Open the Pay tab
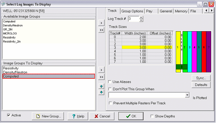This screenshot has height=123, width=216. point(149,11)
